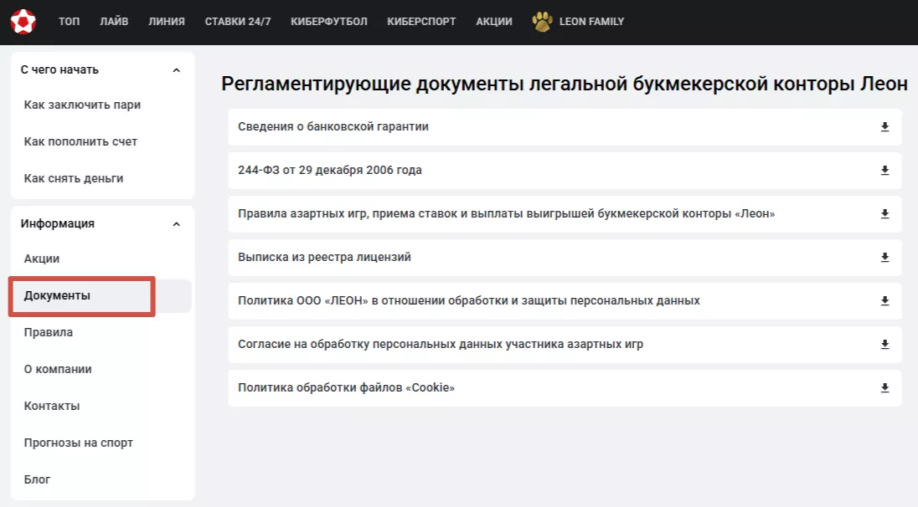918x507 pixels.
Task: Download the Cookie policy file
Action: point(884,387)
